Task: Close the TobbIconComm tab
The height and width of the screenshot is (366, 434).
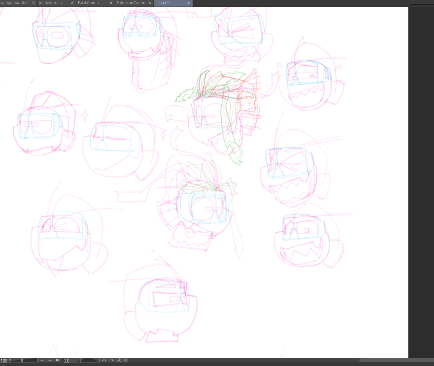Action: click(x=150, y=3)
